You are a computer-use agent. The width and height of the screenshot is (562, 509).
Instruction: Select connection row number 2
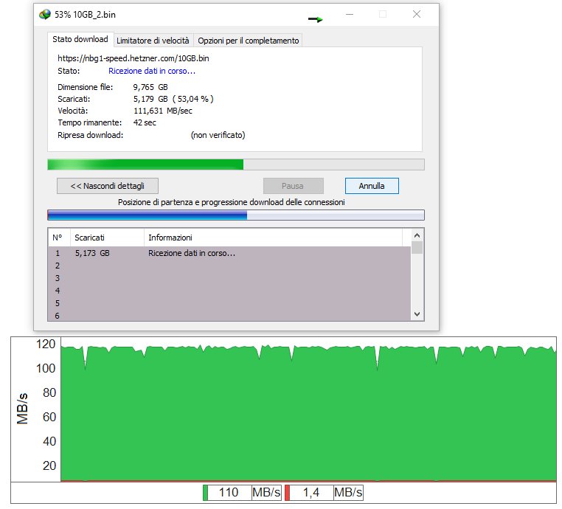(229, 266)
